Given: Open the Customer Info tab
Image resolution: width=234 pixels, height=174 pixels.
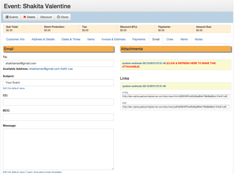Looking at the screenshot, I should (15, 39).
